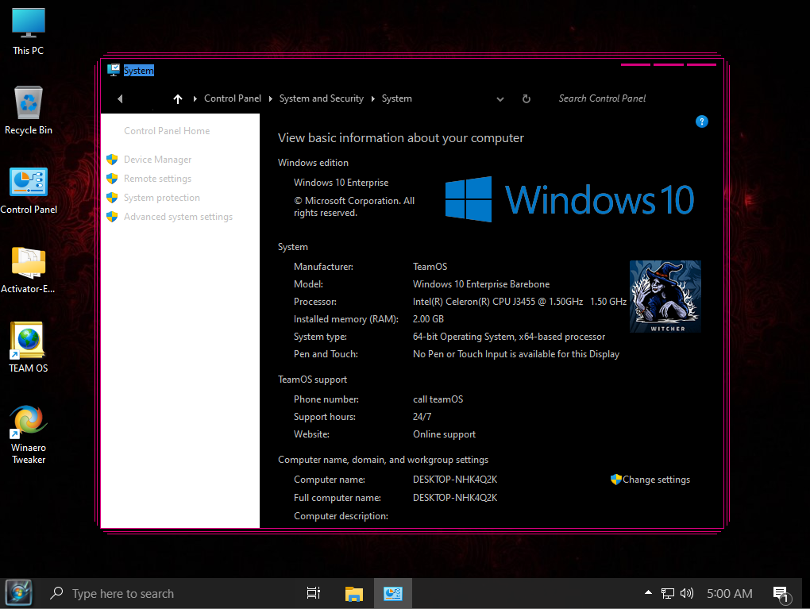Click the Device Manager shield icon
Screen dimensions: 810x609
(x=112, y=159)
